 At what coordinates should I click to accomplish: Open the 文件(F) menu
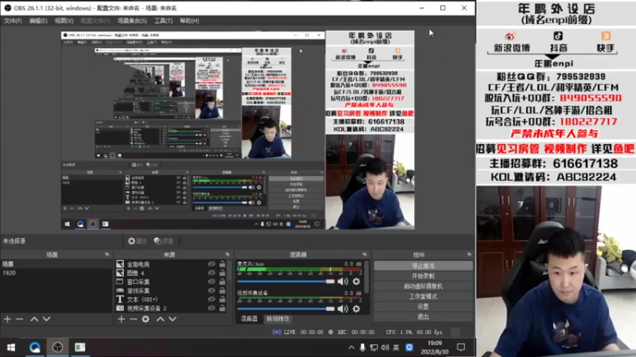13,21
